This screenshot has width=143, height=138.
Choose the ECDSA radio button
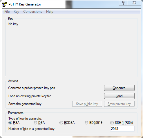coord(67,123)
